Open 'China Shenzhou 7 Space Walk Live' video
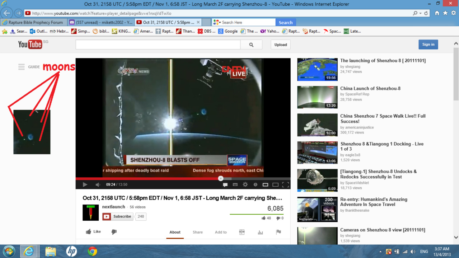Viewport: 459px width, 258px height. (x=383, y=119)
